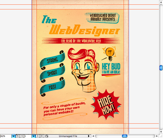Screen dimensions: 163x138
Task: Select the 'SMART' teal ribbon banner
Action: pos(52,73)
